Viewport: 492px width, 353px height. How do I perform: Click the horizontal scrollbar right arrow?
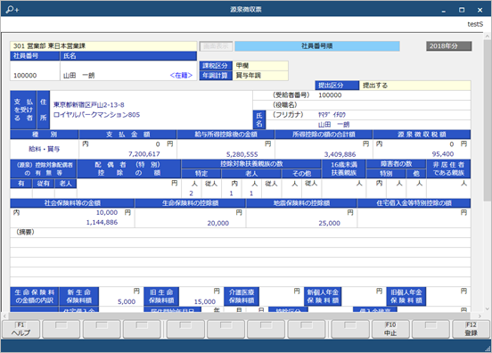point(480,316)
